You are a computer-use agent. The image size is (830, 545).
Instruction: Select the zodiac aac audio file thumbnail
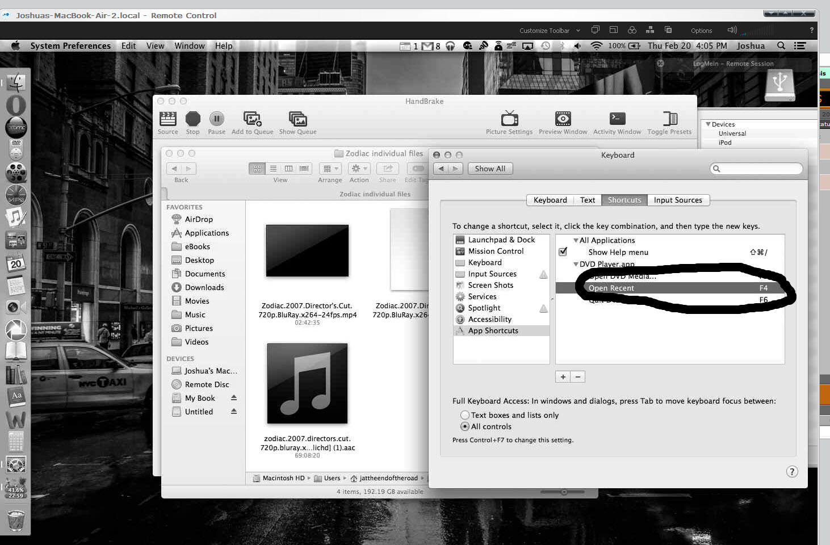[307, 383]
